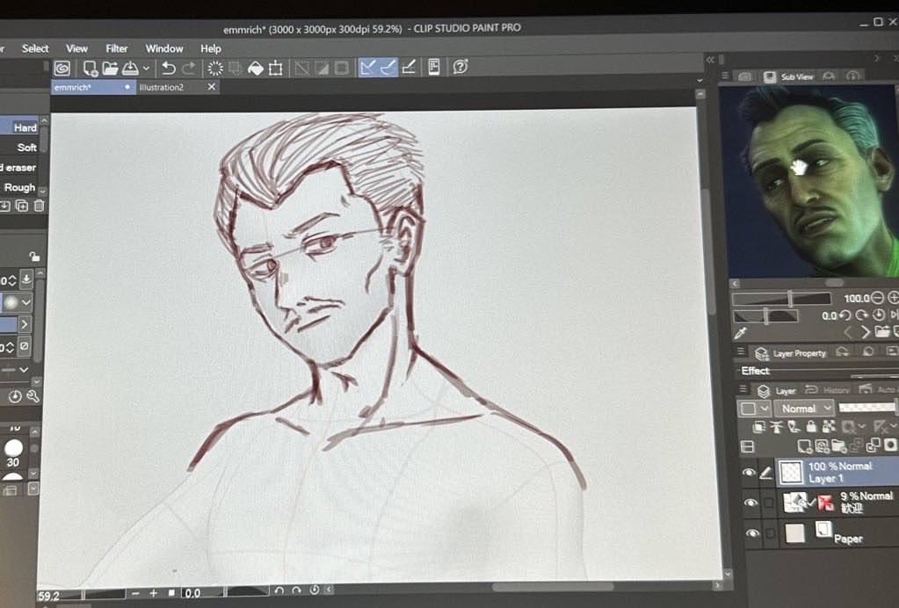Open the CLIP STUDIO launcher icon
This screenshot has height=608, width=899.
click(x=62, y=68)
